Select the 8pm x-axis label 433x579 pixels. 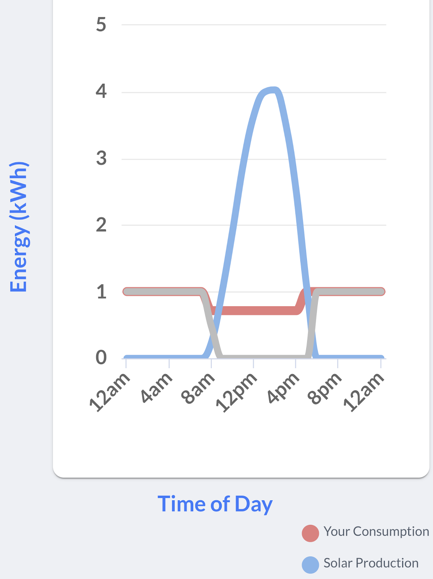[324, 388]
